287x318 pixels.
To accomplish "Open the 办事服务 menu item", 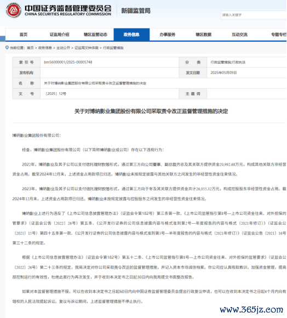I will 168,35.
